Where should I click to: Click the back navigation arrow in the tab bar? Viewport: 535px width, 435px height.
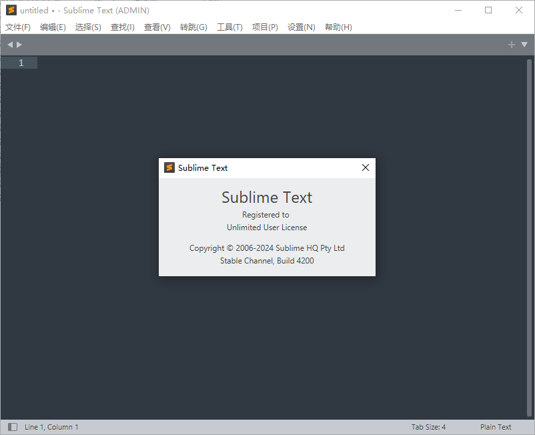[9, 44]
